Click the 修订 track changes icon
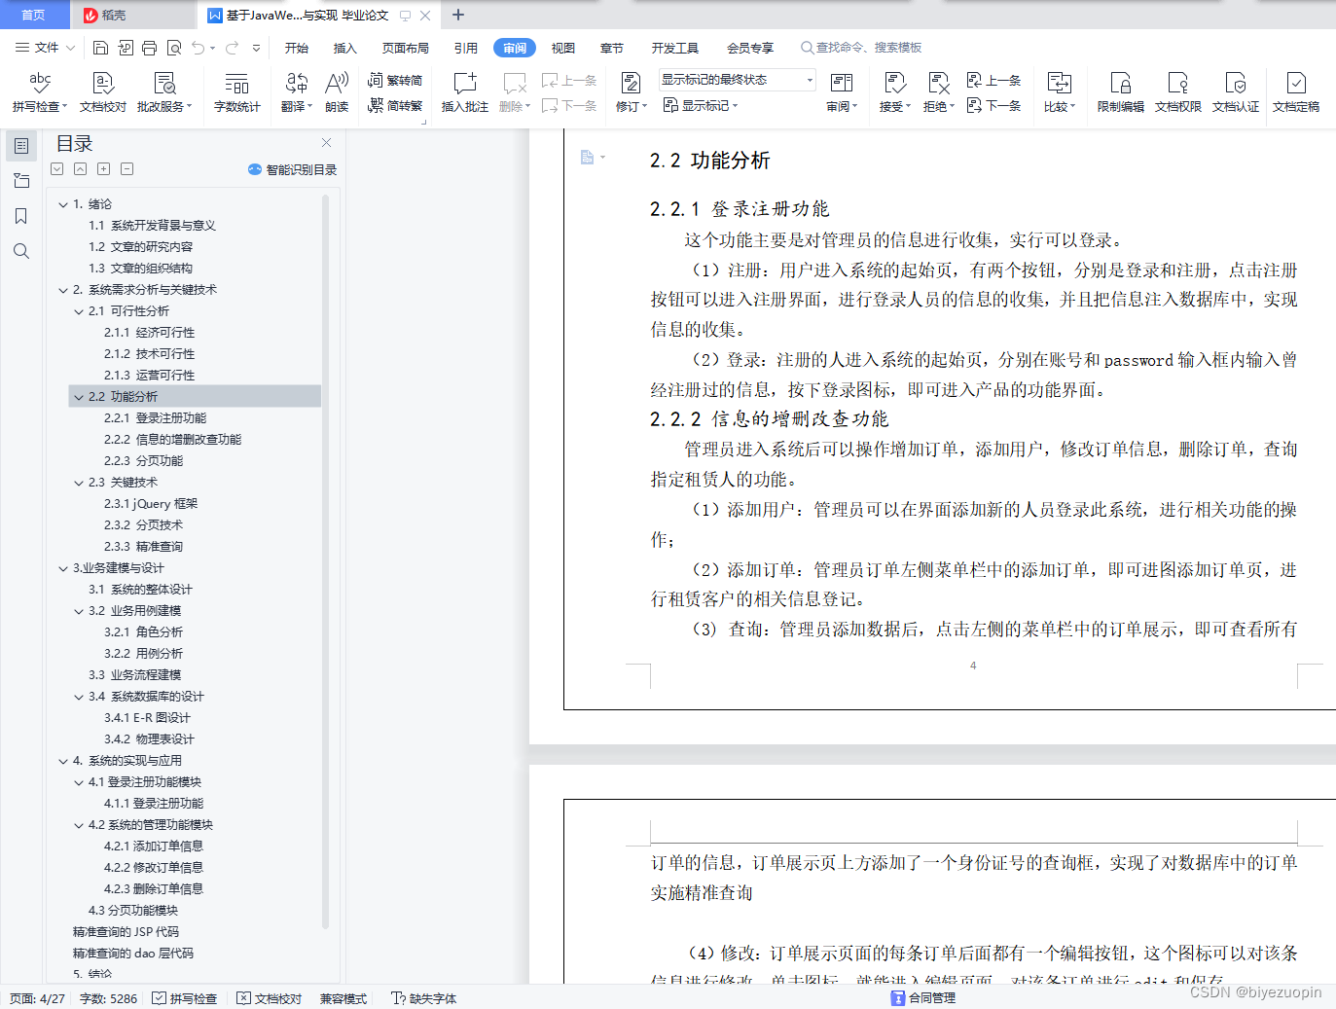1336x1009 pixels. coord(632,92)
